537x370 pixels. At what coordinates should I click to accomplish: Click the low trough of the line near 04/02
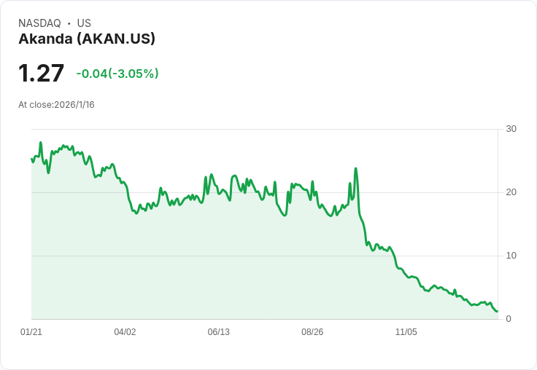tap(136, 213)
